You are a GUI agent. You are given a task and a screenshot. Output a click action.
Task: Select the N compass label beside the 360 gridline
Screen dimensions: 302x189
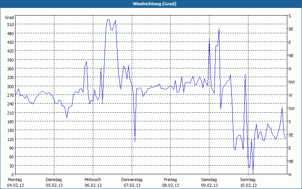point(290,69)
